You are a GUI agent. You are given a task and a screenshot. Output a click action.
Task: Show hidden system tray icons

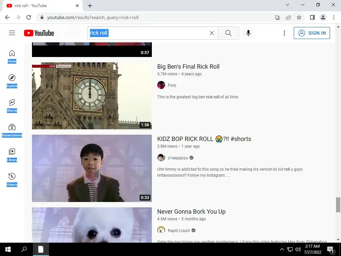pyautogui.click(x=282, y=249)
